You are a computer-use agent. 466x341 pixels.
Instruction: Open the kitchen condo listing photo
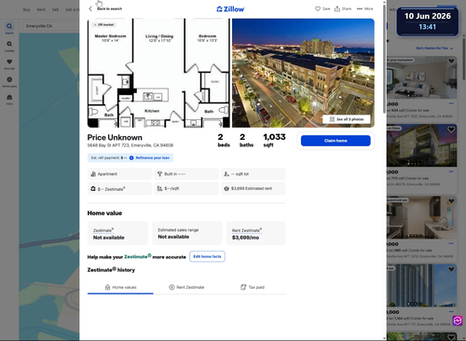point(421,217)
